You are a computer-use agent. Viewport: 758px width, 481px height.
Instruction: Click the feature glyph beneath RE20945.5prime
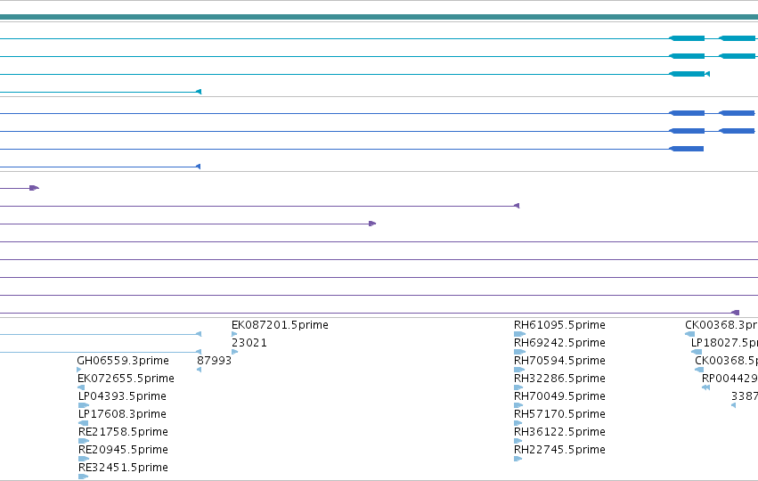[x=84, y=459]
